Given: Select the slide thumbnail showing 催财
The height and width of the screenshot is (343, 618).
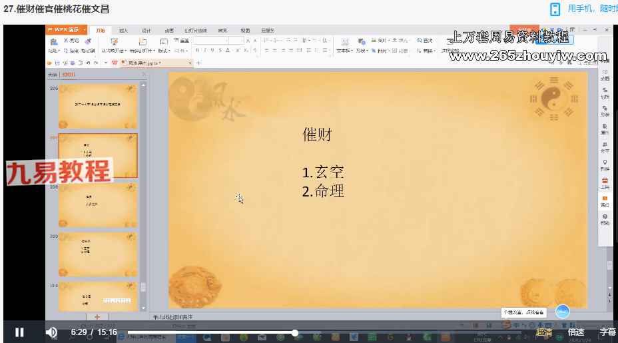Looking at the screenshot, I should (x=98, y=156).
